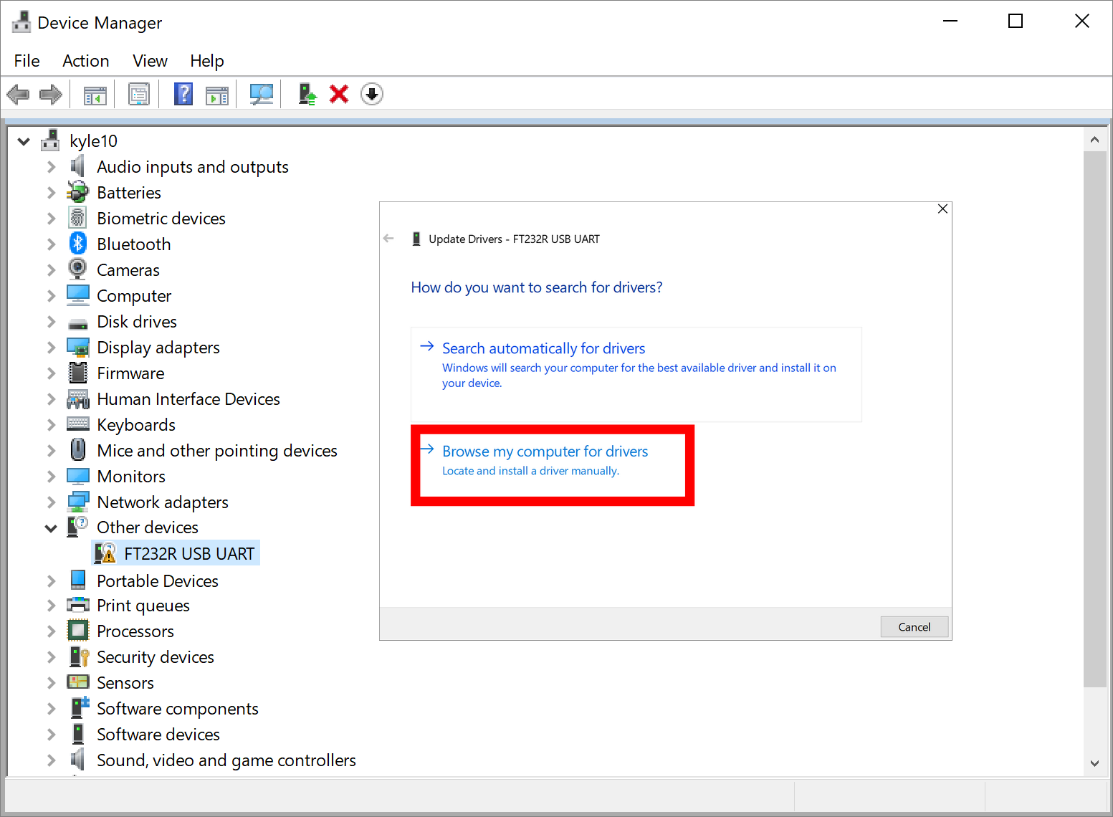The image size is (1113, 817).
Task: Expand Sound, video and game controllers
Action: [x=51, y=760]
